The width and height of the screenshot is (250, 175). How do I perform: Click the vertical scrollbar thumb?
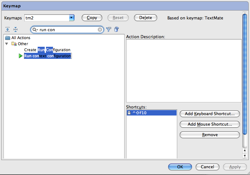click(245, 74)
